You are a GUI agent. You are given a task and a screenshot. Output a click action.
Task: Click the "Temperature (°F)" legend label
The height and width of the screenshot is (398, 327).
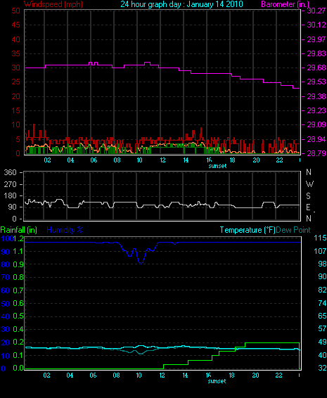[248, 230]
